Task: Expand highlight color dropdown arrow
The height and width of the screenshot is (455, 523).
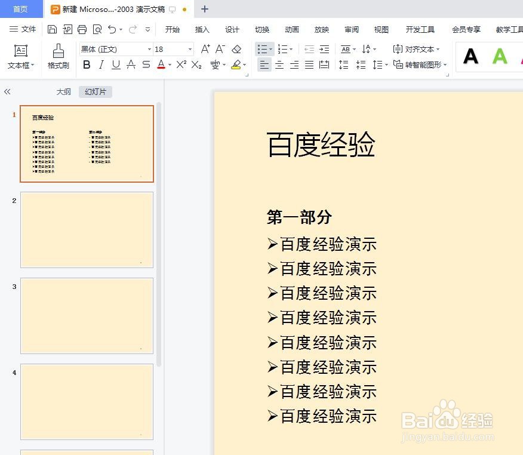Action: point(245,64)
